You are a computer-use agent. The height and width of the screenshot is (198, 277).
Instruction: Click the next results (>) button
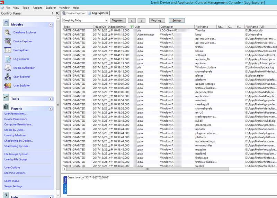click(141, 20)
